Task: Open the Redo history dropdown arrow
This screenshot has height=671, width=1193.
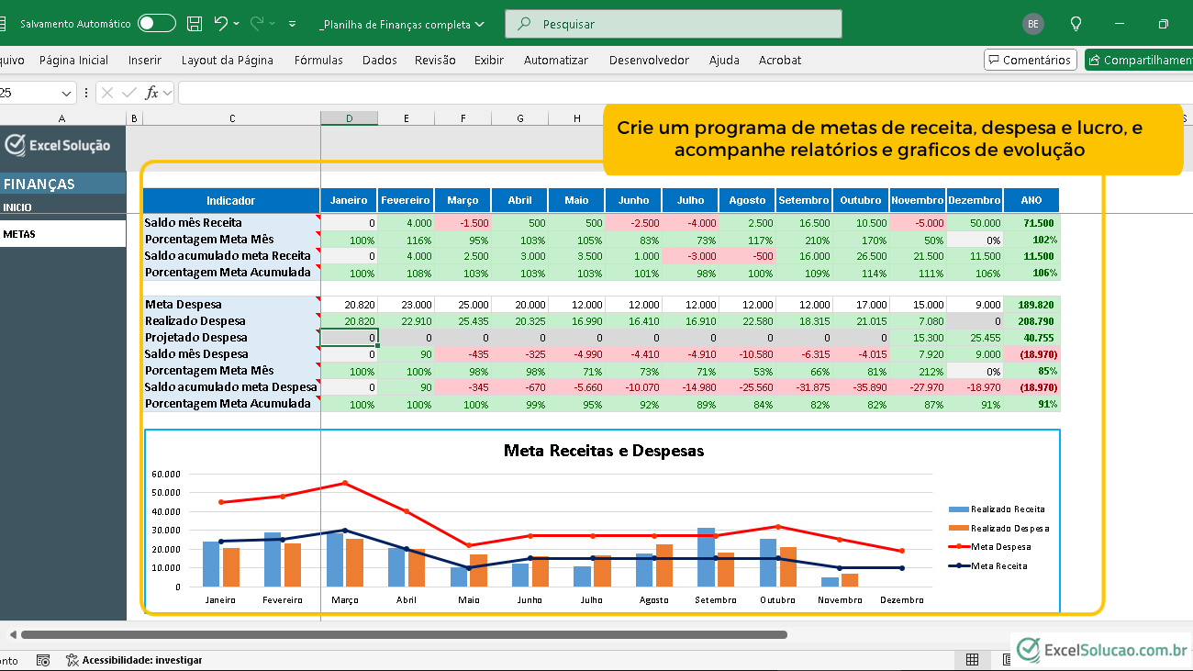Action: coord(273,24)
